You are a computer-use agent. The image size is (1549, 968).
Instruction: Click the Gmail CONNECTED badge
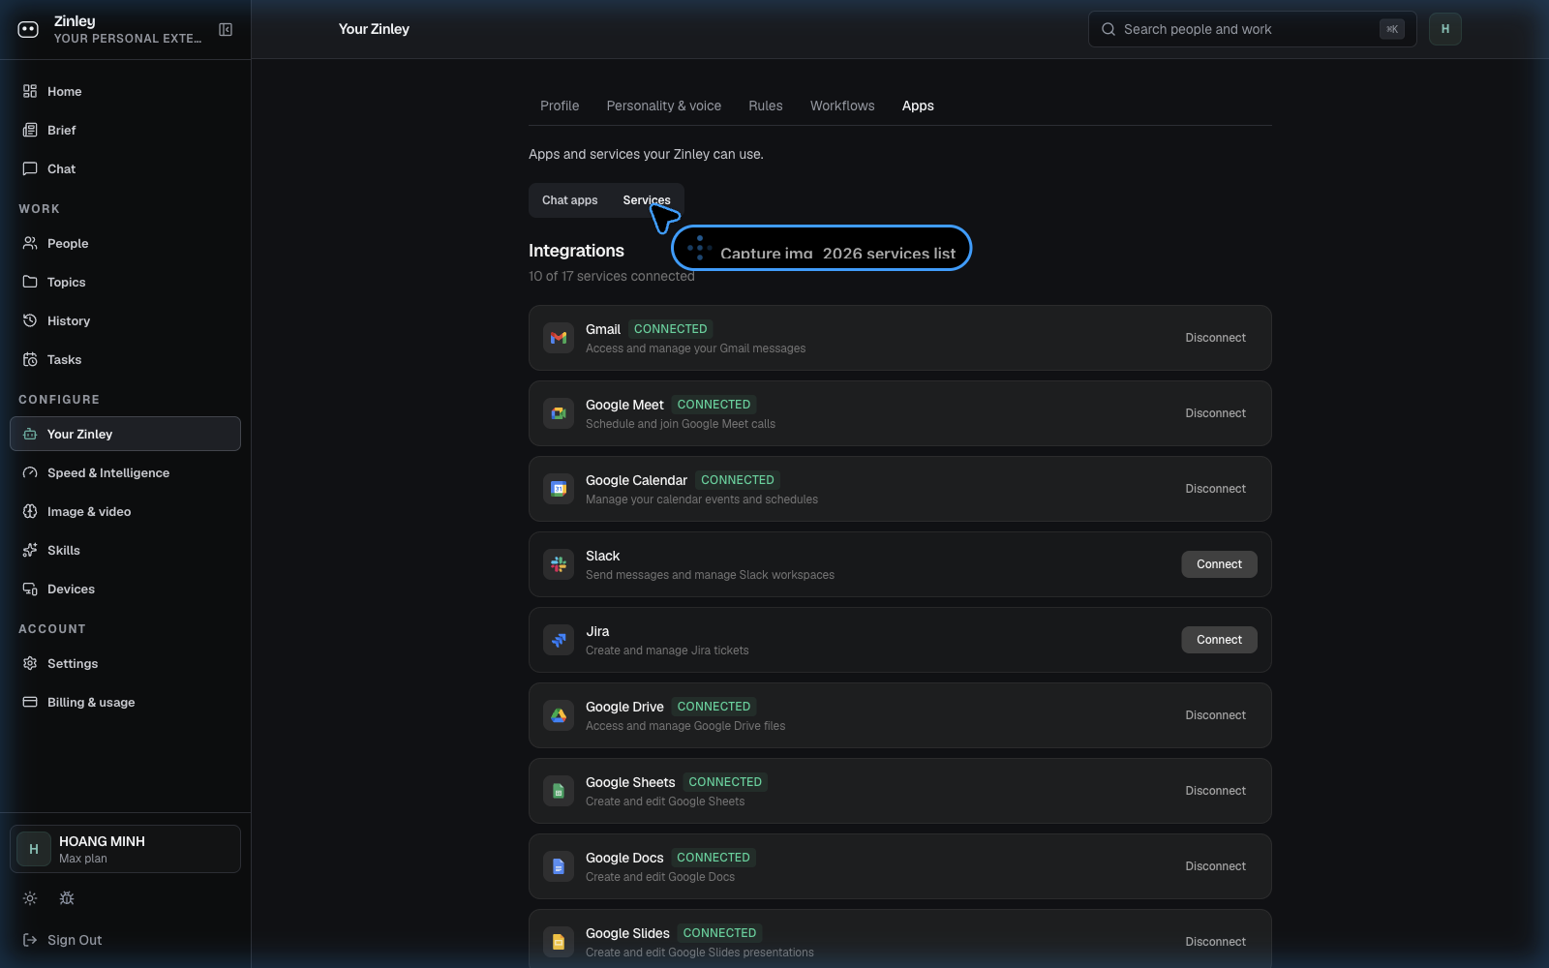pos(671,329)
